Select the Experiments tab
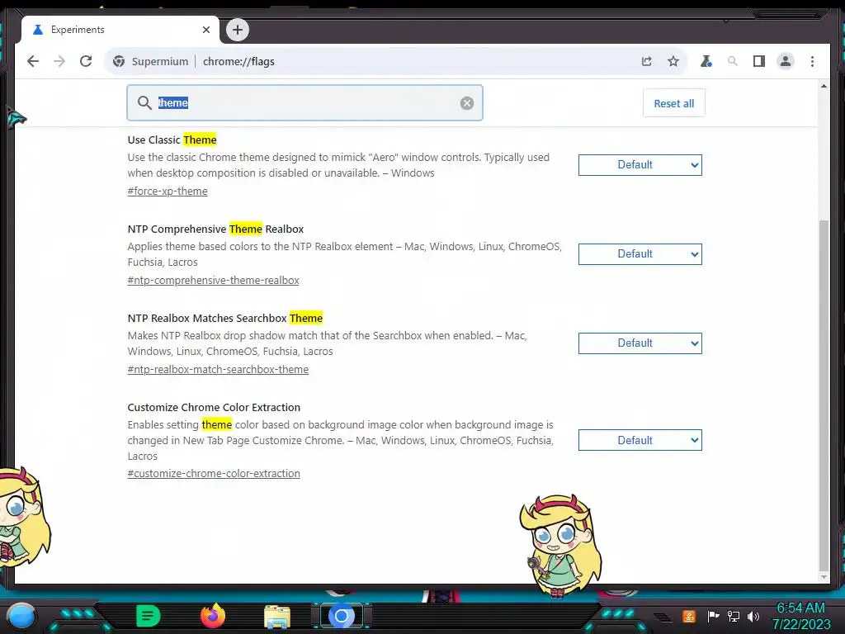Image resolution: width=845 pixels, height=634 pixels. pos(120,30)
